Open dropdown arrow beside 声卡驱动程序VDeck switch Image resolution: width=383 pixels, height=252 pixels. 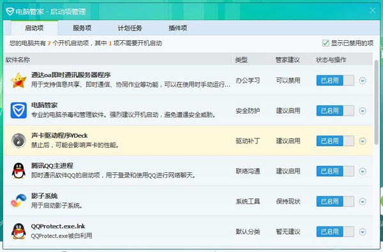coord(363,141)
